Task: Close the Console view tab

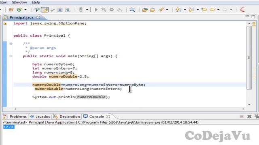Action: pyautogui.click(x=108, y=116)
